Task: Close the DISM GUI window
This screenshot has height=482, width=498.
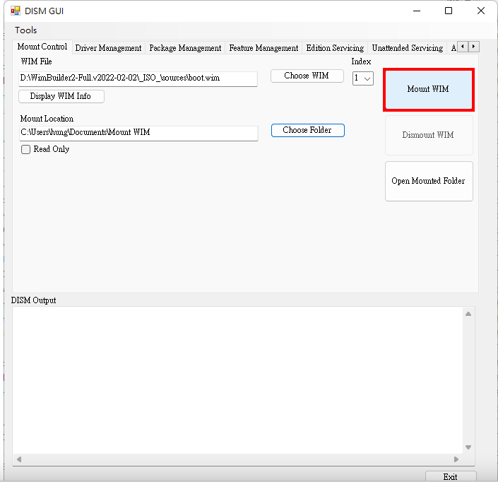Action: pyautogui.click(x=481, y=11)
